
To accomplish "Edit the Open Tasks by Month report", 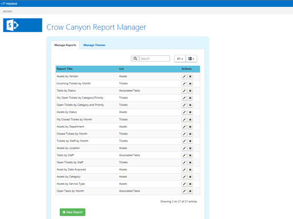I will pyautogui.click(x=184, y=191).
